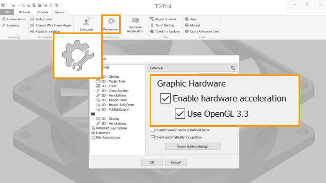Click Check for Updates in ribbon

(x=165, y=31)
